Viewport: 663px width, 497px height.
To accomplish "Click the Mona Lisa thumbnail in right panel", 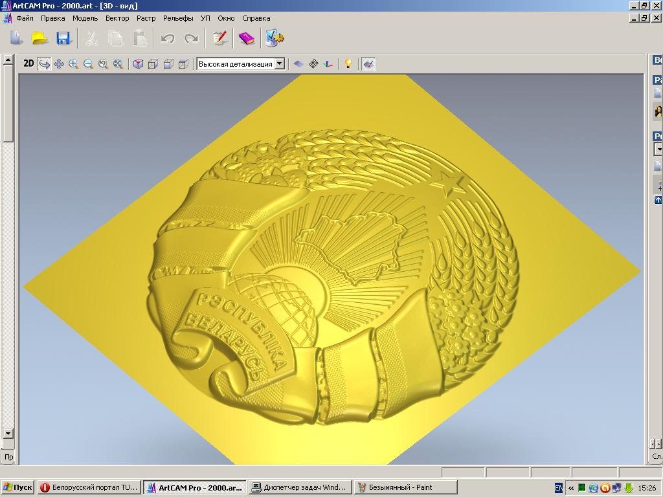I will pyautogui.click(x=658, y=111).
